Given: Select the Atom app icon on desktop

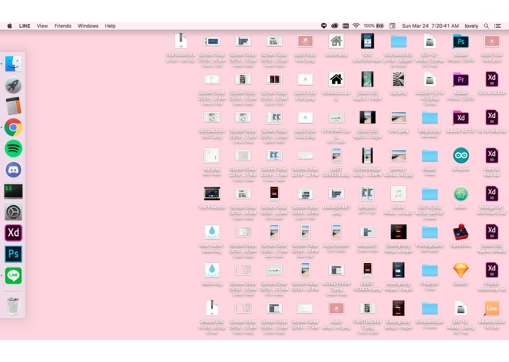Looking at the screenshot, I should [461, 194].
